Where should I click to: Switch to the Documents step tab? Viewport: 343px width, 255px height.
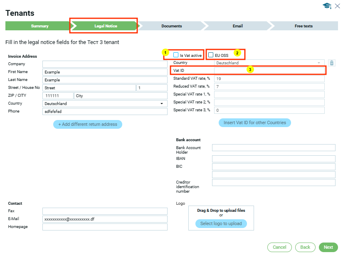click(171, 26)
